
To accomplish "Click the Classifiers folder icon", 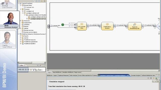I will coord(23,24).
